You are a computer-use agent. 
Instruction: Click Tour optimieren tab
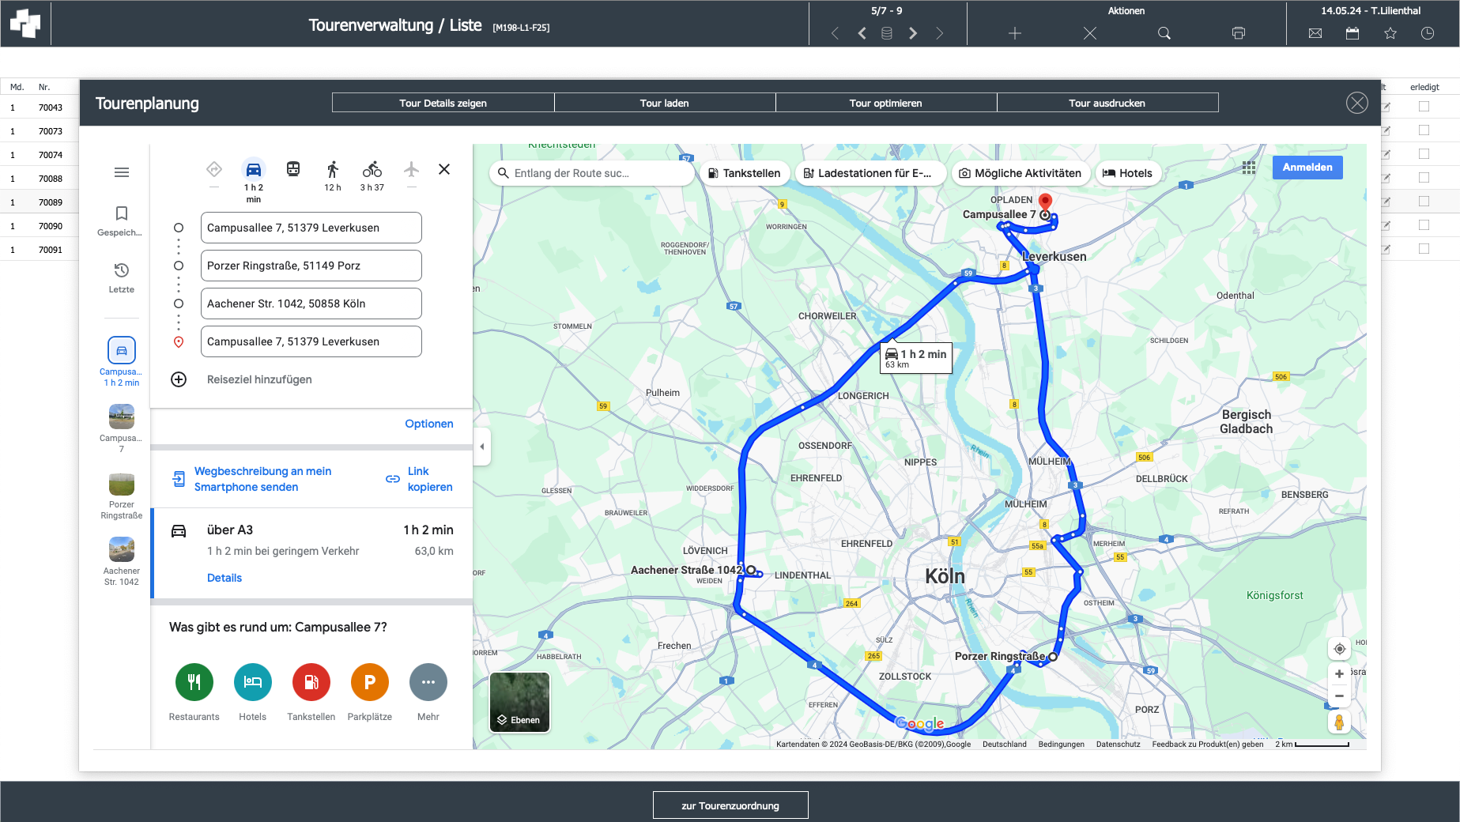[886, 103]
